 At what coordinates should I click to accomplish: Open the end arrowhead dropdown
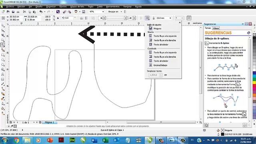[x=134, y=18]
